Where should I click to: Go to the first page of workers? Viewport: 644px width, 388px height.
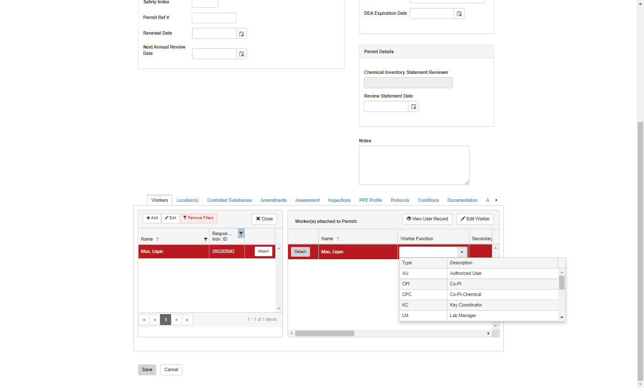click(144, 320)
